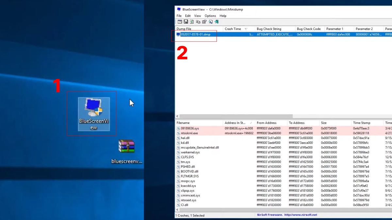Select the msrpc.sys driver row
This screenshot has height=220, width=392.
[284, 181]
